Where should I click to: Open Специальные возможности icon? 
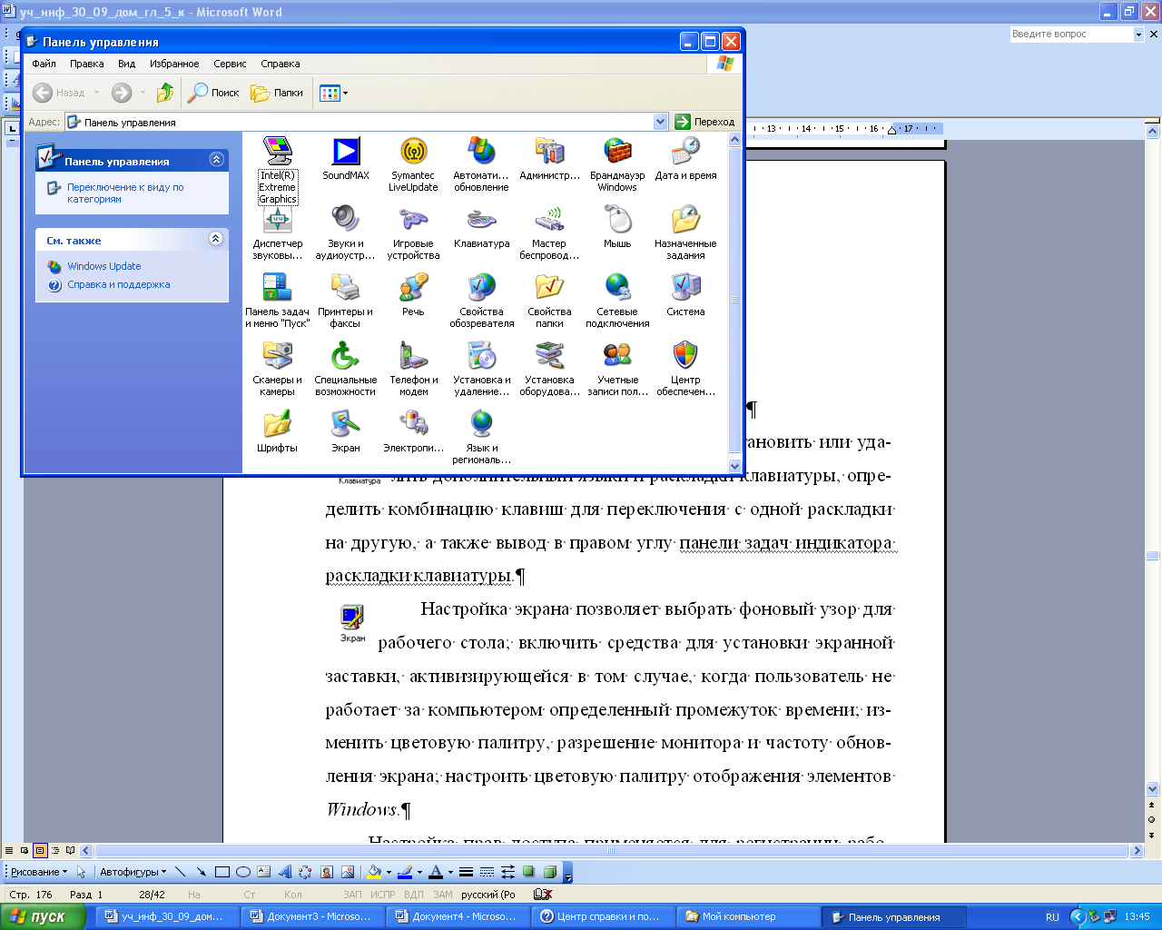tap(345, 356)
